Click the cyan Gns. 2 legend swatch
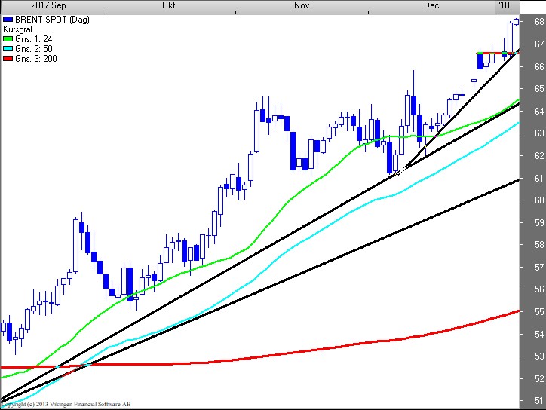 (x=8, y=49)
